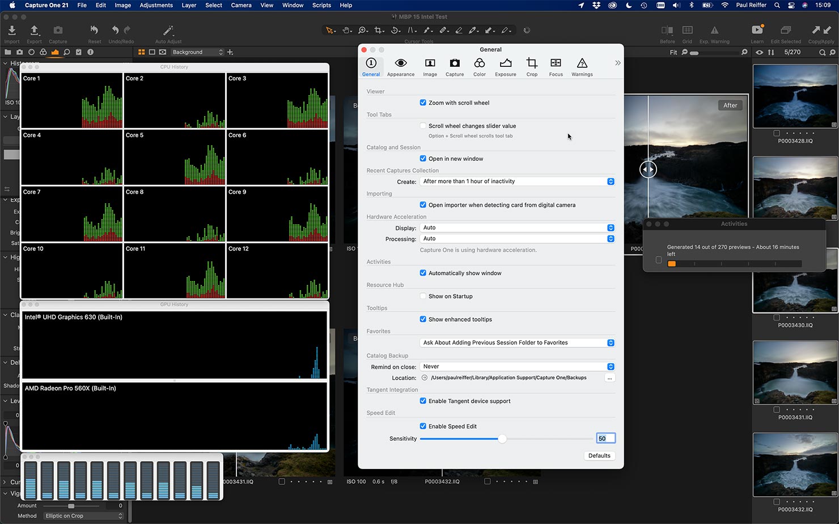Toggle Enable Speed Edit checkbox

[423, 427]
